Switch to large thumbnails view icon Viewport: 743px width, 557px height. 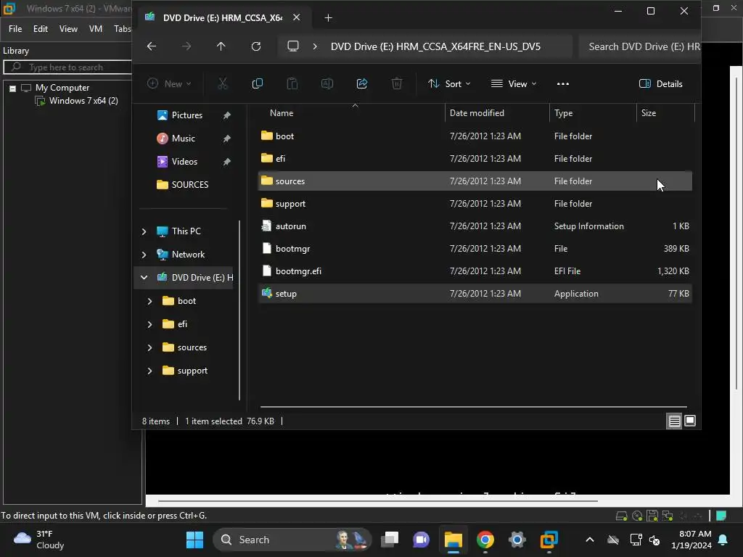coord(690,421)
